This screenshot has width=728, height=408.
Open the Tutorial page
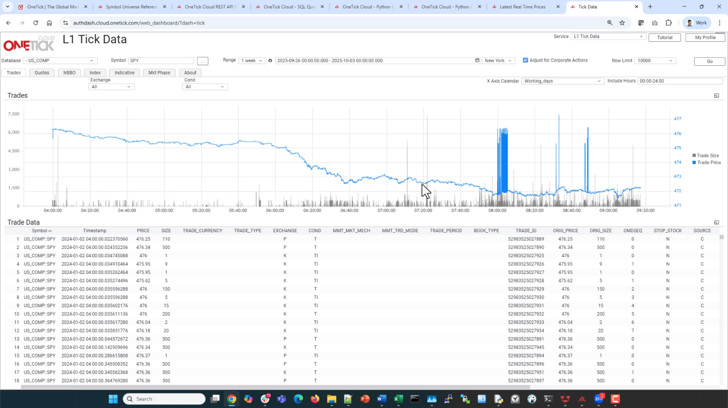664,37
